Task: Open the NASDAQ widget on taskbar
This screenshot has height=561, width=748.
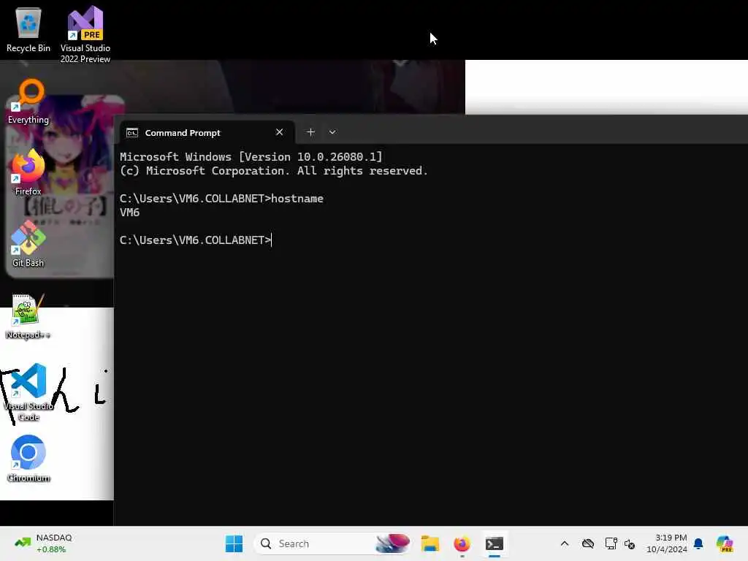Action: (x=43, y=543)
